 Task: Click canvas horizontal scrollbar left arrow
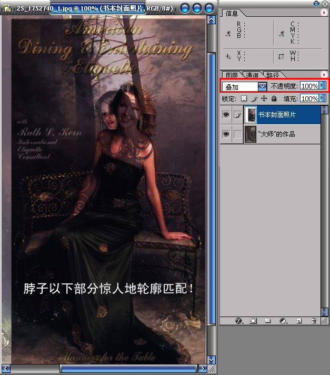coord(6,368)
